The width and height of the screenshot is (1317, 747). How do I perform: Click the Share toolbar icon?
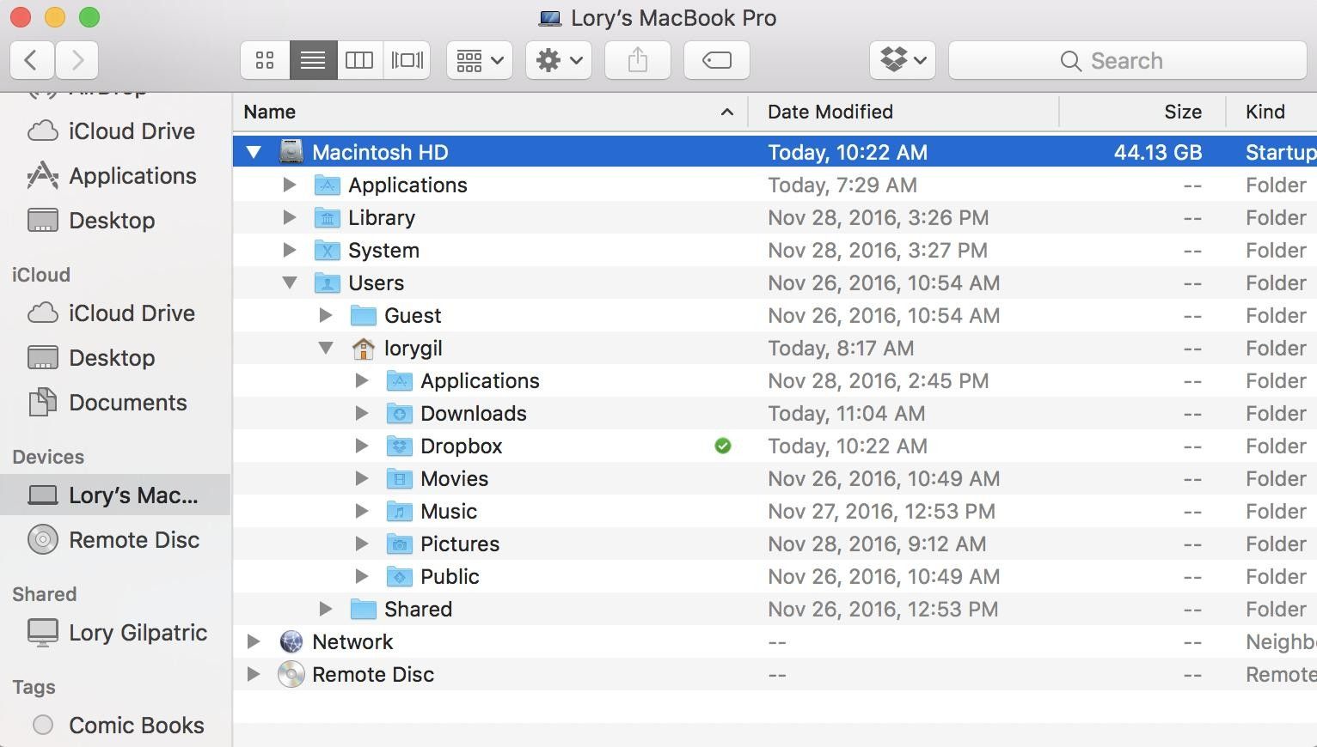(636, 60)
